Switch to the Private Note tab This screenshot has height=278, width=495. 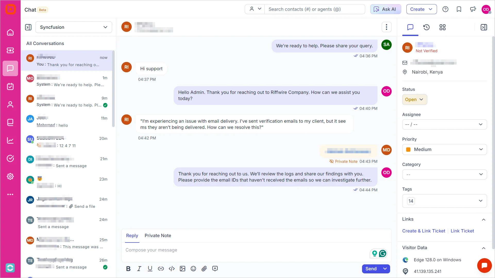(x=158, y=236)
